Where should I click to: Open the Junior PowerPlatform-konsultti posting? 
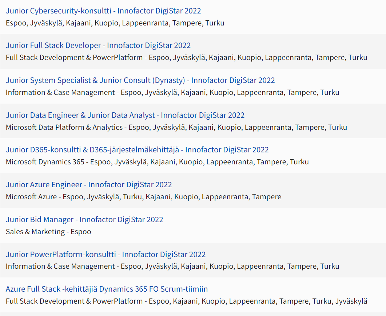point(106,255)
